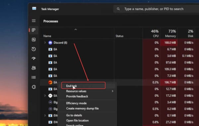Select the Discord (6) process row name
The image size is (199, 126).
point(60,43)
